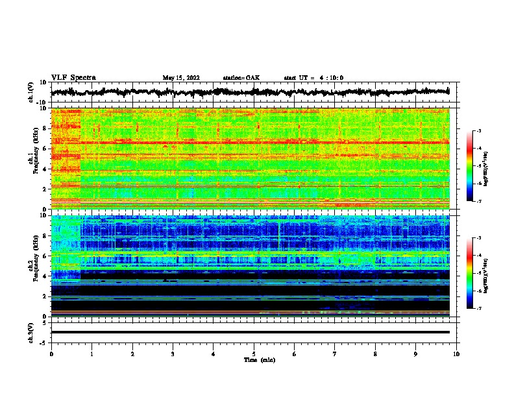
Task: Click the "station=GAK" header label
Action: [241, 78]
